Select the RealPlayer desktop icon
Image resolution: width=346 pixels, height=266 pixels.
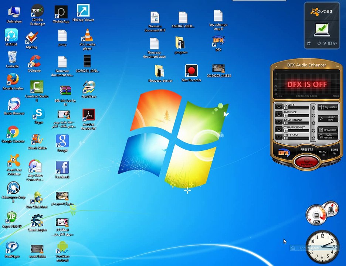coord(12,250)
